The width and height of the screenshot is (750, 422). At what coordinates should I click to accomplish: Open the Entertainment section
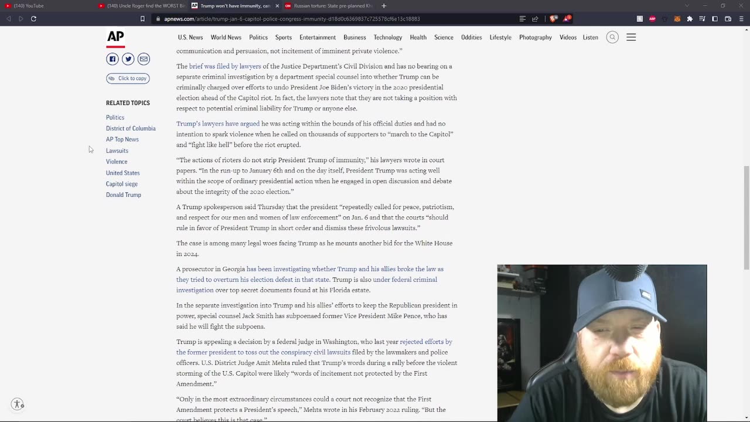(x=318, y=38)
